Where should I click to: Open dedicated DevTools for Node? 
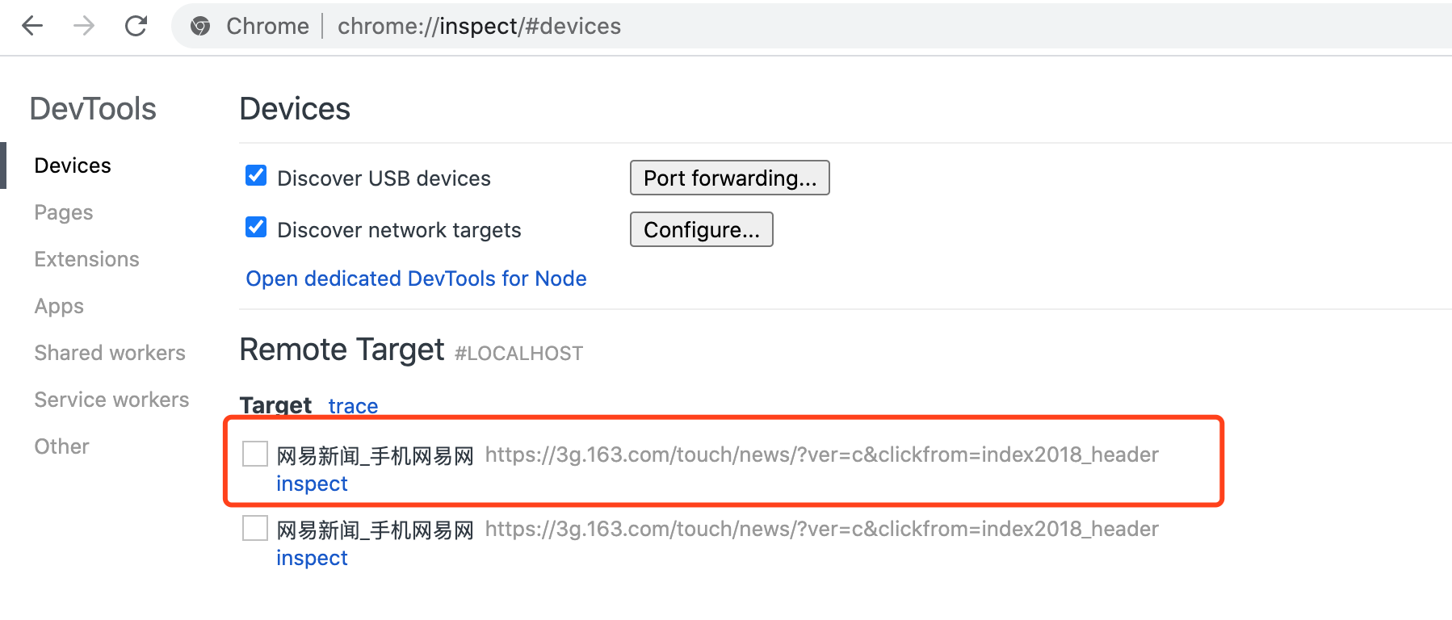click(x=416, y=279)
